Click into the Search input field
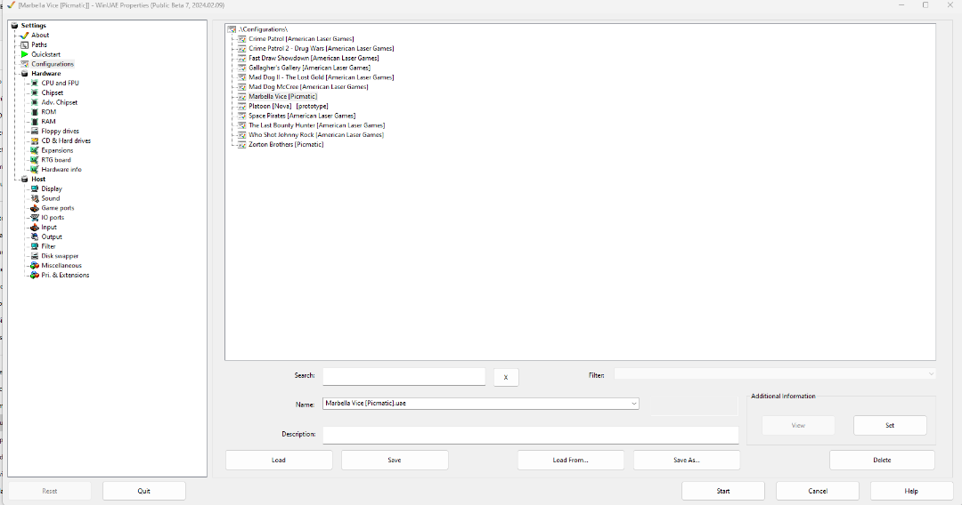This screenshot has width=962, height=505. coord(404,376)
